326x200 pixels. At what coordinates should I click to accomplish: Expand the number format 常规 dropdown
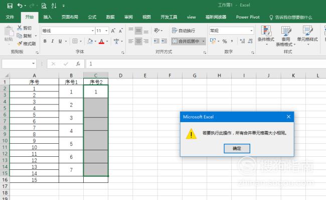251,31
